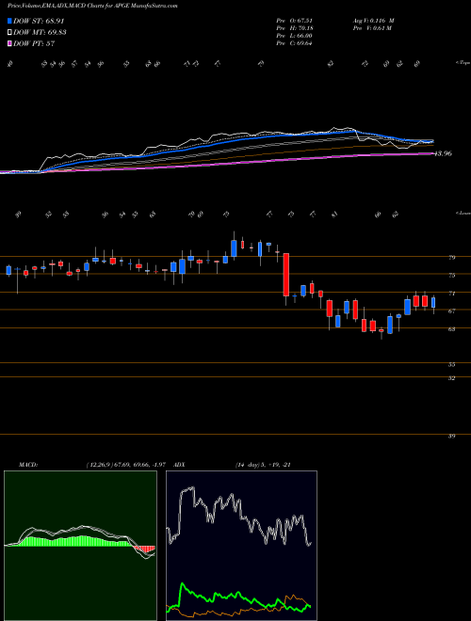Click the 'Avg V: 0.116 M' volume text
Screen dimensions: 471x621
click(373, 21)
